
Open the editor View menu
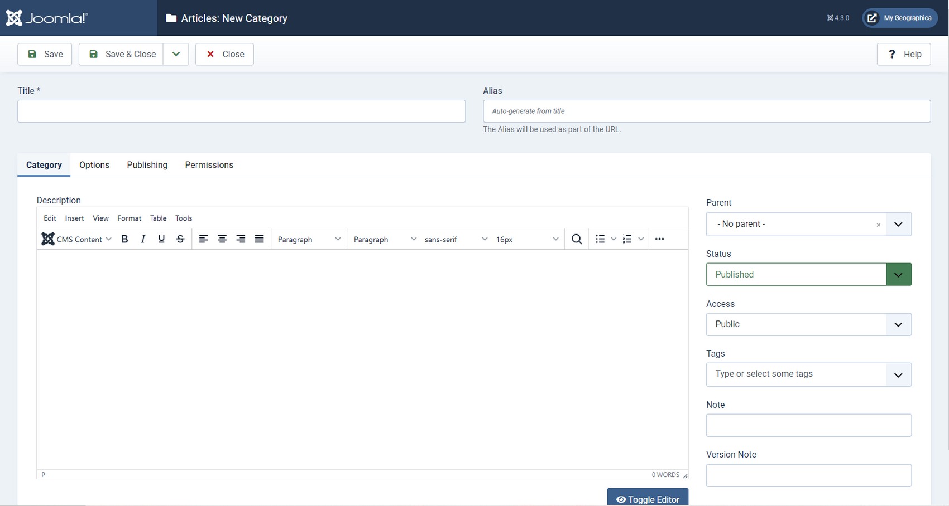point(100,218)
